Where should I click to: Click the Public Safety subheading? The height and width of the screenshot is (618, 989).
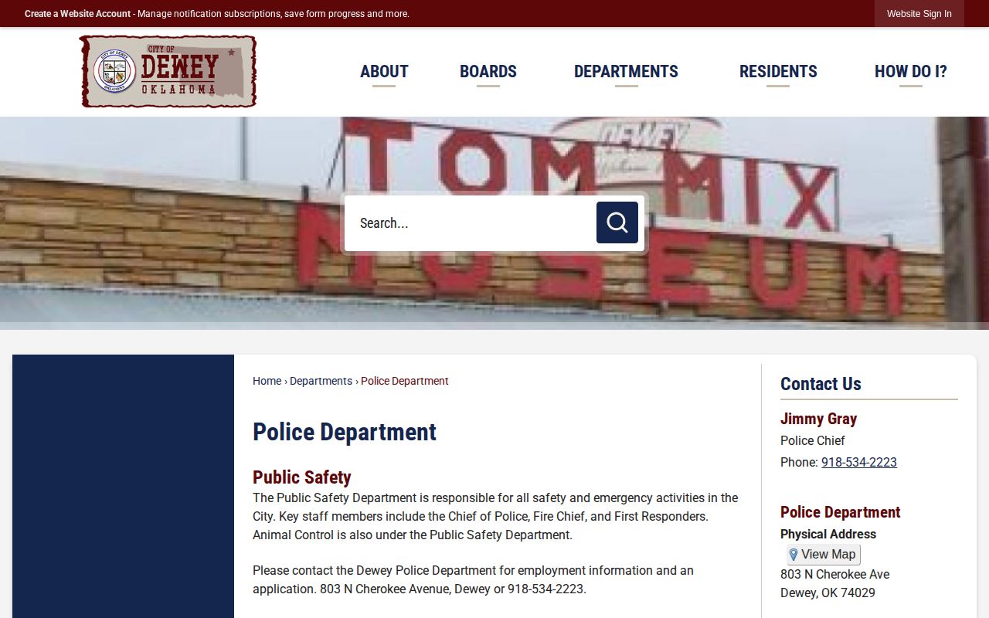pyautogui.click(x=302, y=477)
